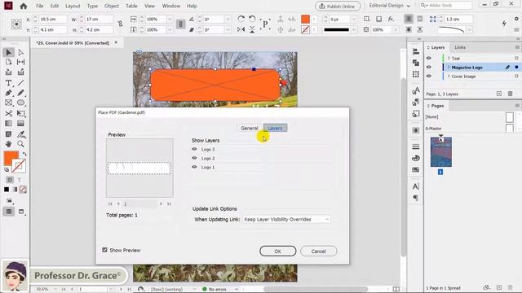The width and height of the screenshot is (522, 293).
Task: Open the Window menu
Action: tap(170, 6)
